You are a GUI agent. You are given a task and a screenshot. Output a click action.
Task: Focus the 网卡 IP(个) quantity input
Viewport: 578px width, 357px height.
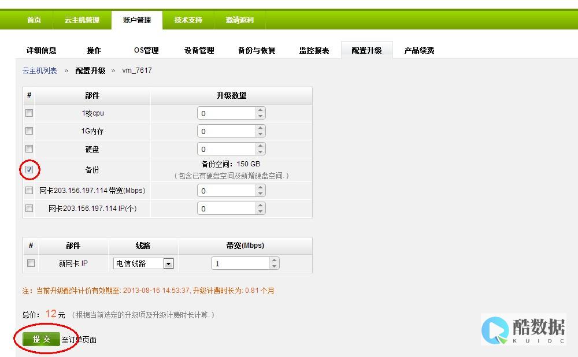click(227, 209)
